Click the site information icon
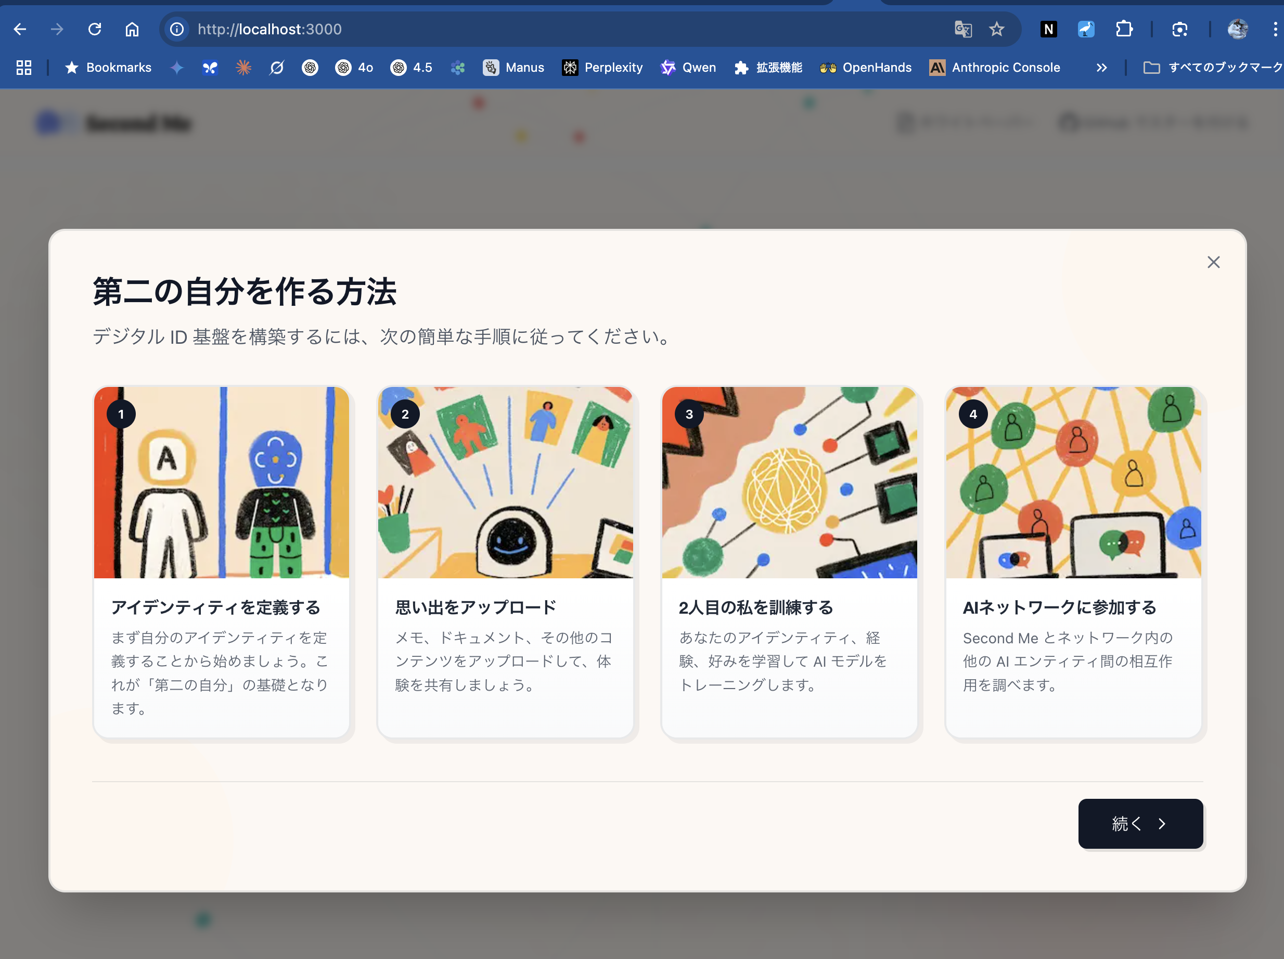The width and height of the screenshot is (1284, 959). pyautogui.click(x=177, y=29)
